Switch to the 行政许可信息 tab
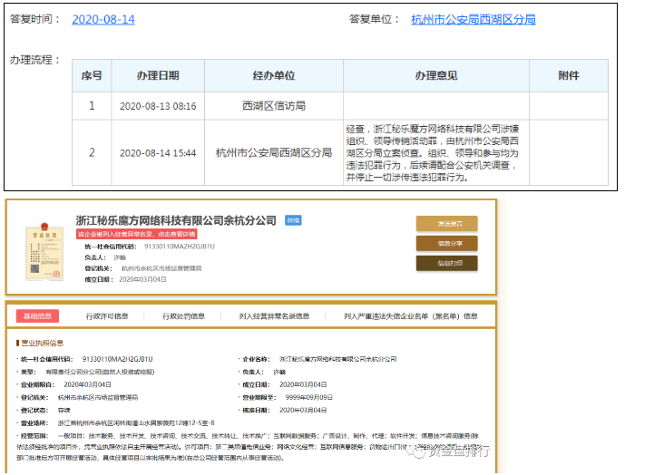Viewport: 654px width, 475px height. (107, 316)
